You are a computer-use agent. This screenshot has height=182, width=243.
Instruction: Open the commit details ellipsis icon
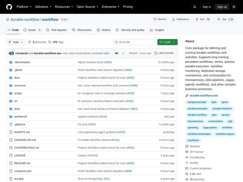click(117, 53)
